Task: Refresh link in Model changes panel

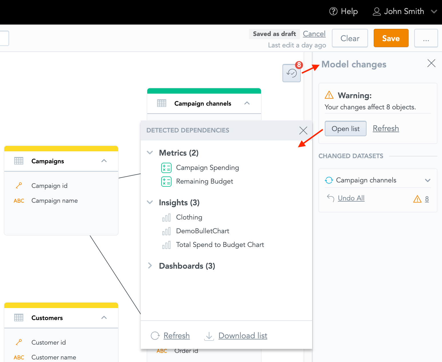Action: tap(386, 128)
